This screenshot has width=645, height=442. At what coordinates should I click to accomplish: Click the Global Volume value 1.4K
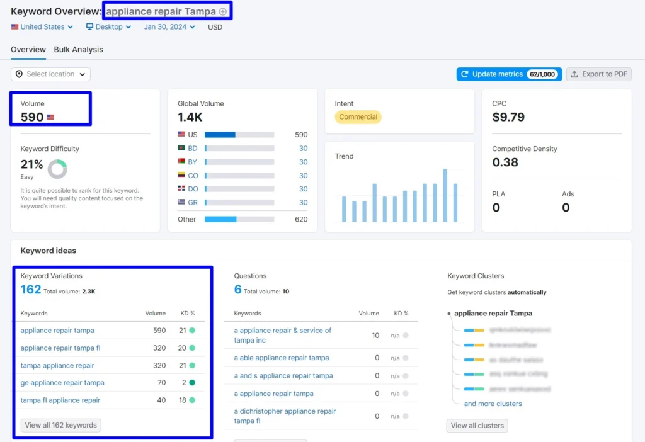click(190, 117)
